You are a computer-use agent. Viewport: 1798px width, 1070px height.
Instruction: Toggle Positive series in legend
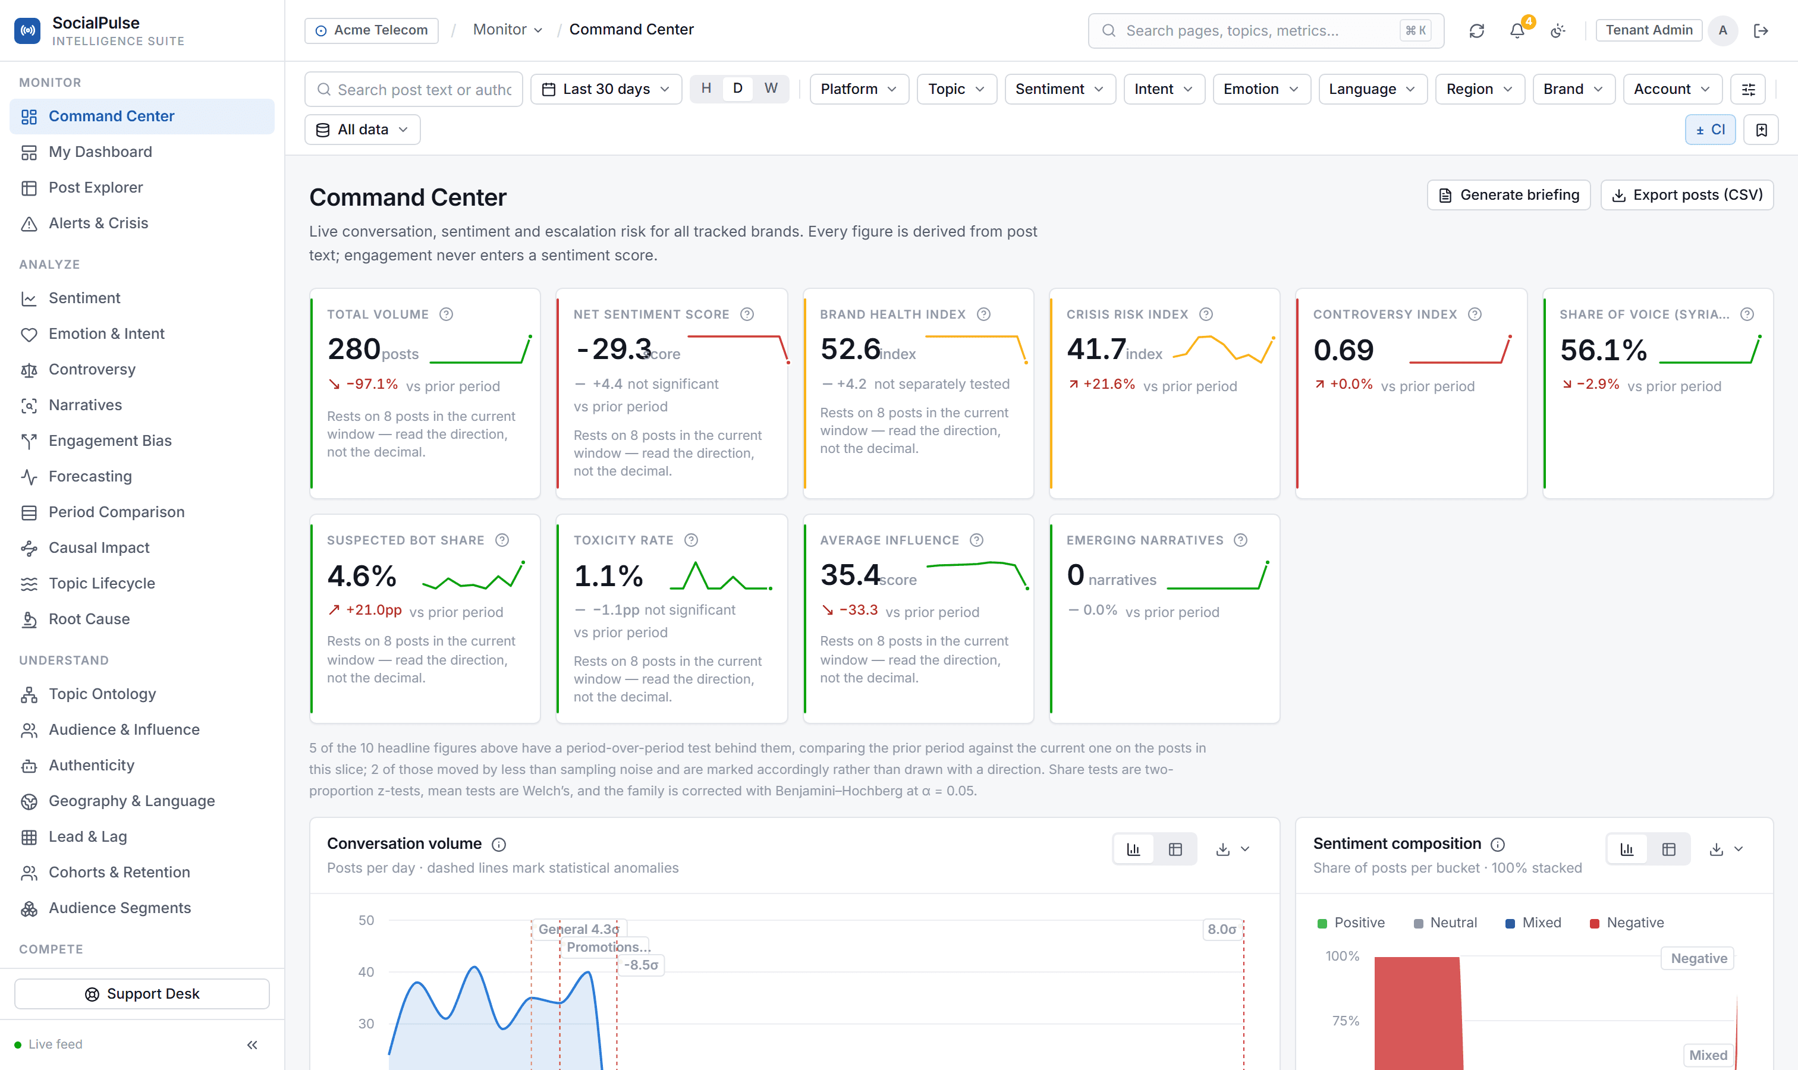pos(1350,923)
